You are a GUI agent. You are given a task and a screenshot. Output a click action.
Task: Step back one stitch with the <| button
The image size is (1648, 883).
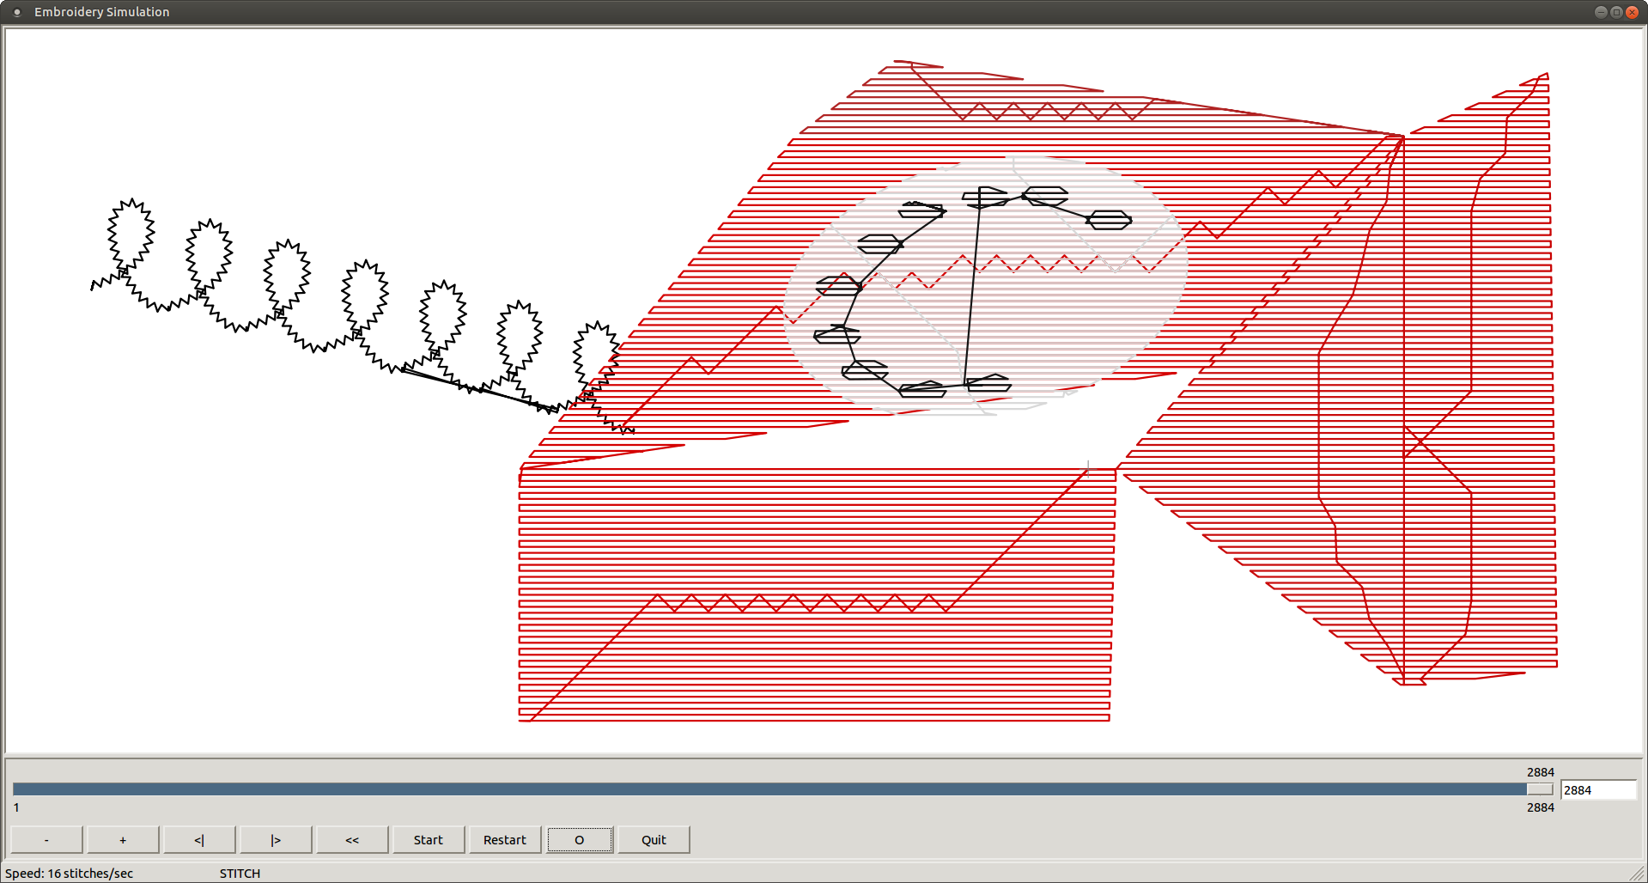pos(199,840)
